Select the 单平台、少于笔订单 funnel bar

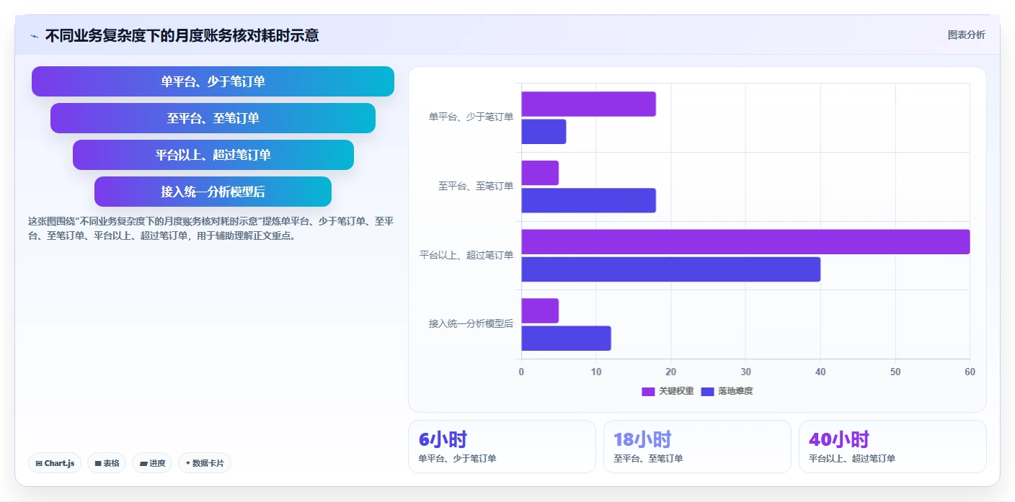point(213,81)
